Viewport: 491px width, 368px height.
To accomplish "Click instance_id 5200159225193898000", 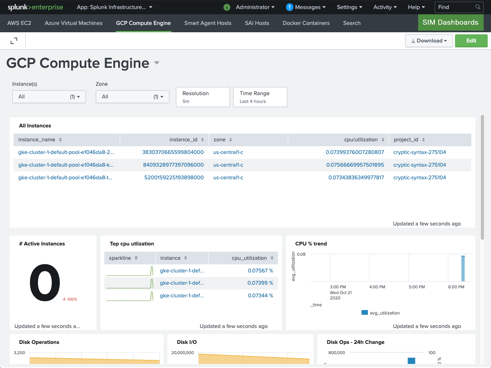I will [x=174, y=178].
